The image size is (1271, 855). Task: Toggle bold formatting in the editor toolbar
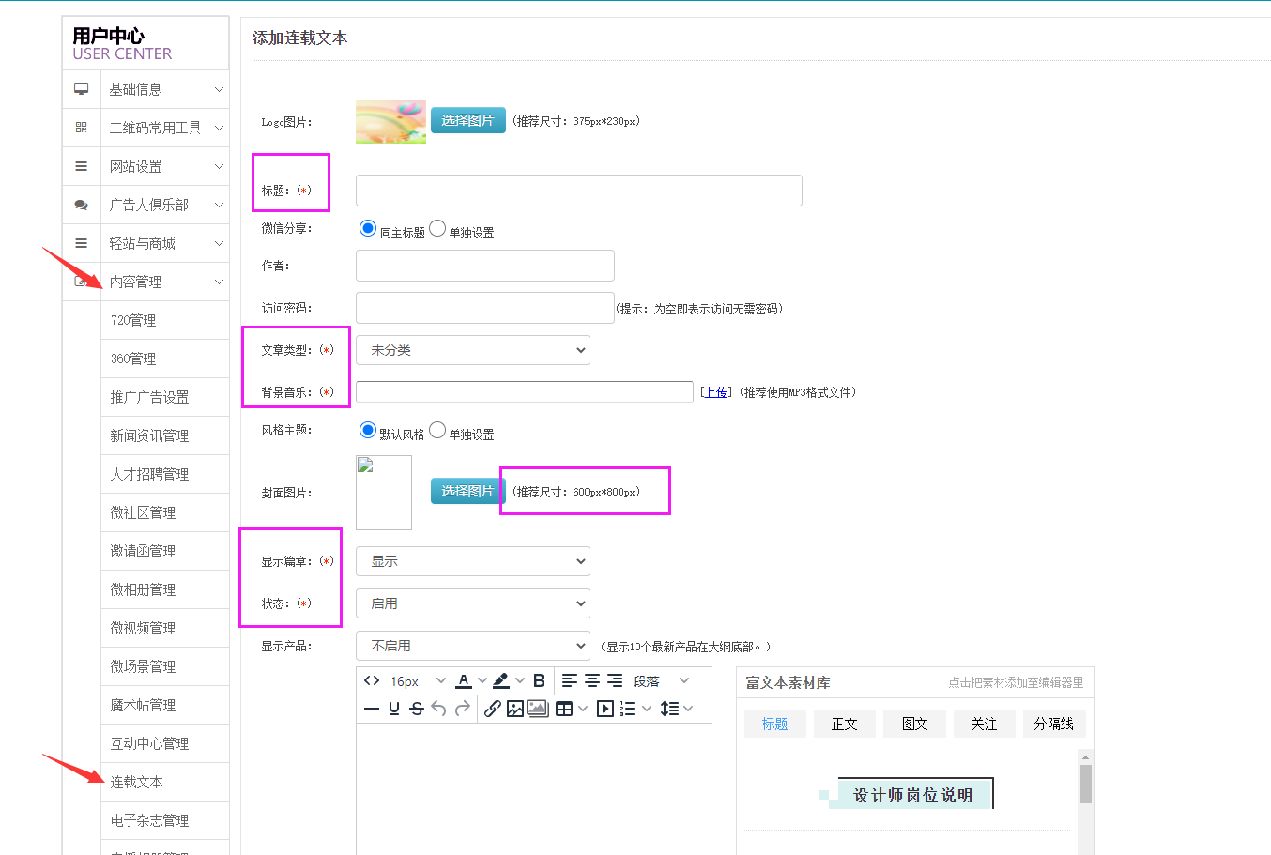point(539,680)
